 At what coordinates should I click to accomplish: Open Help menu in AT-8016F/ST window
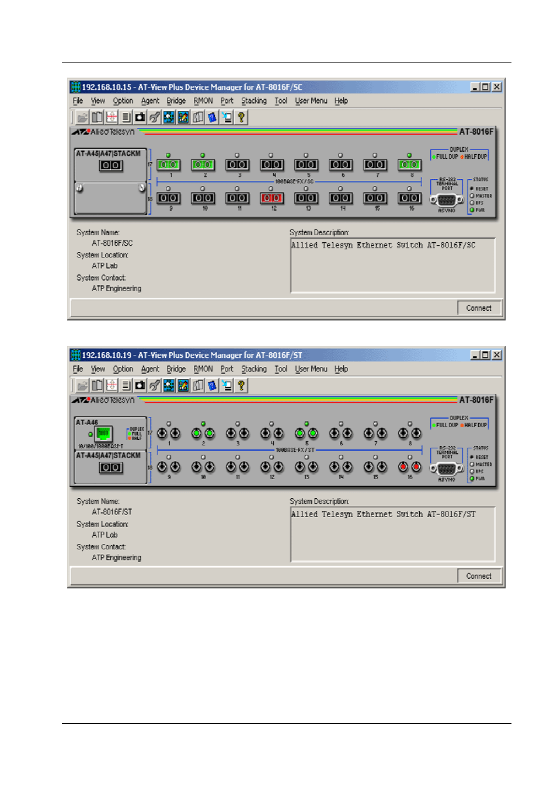[341, 369]
